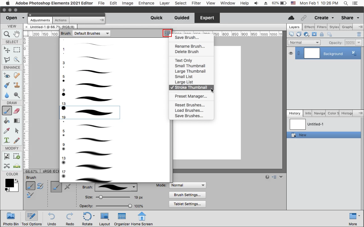364x227 pixels.
Task: Click the Undo button
Action: click(52, 218)
